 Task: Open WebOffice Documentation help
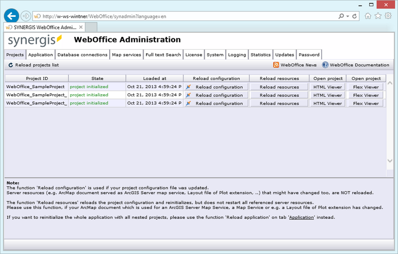point(355,65)
